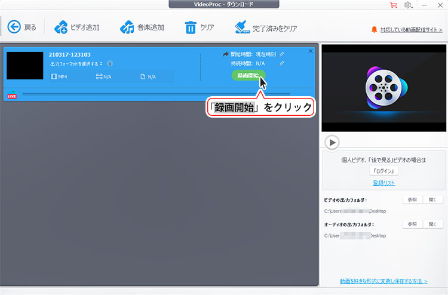Click the 完了済みをクリア broom icon
Image resolution: width=448 pixels, height=295 pixels.
click(x=242, y=27)
